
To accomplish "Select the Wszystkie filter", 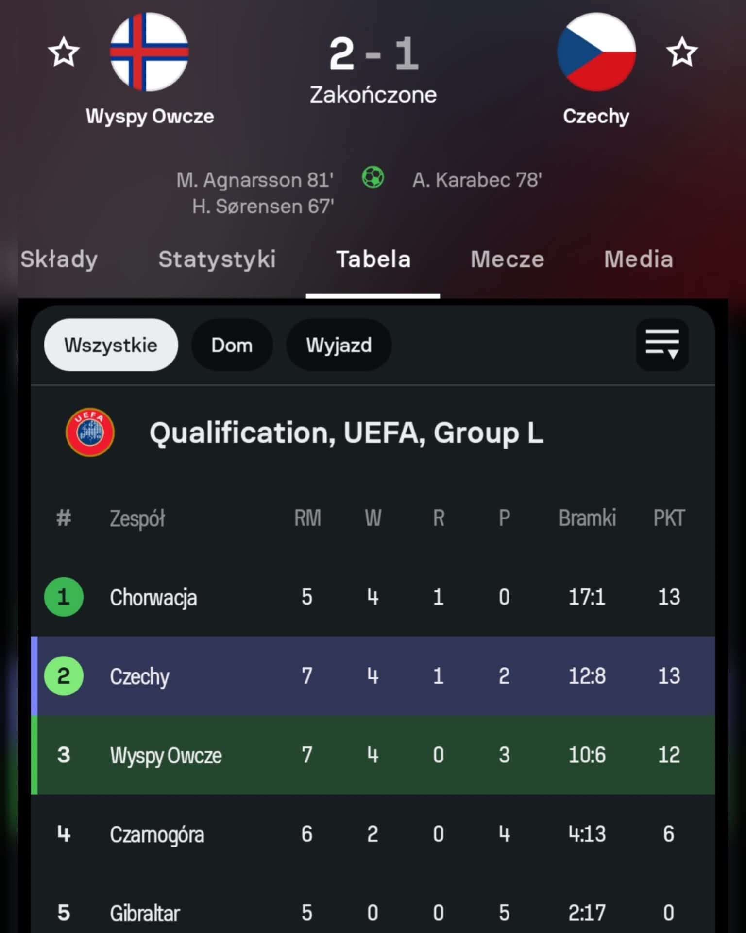I will click(111, 345).
